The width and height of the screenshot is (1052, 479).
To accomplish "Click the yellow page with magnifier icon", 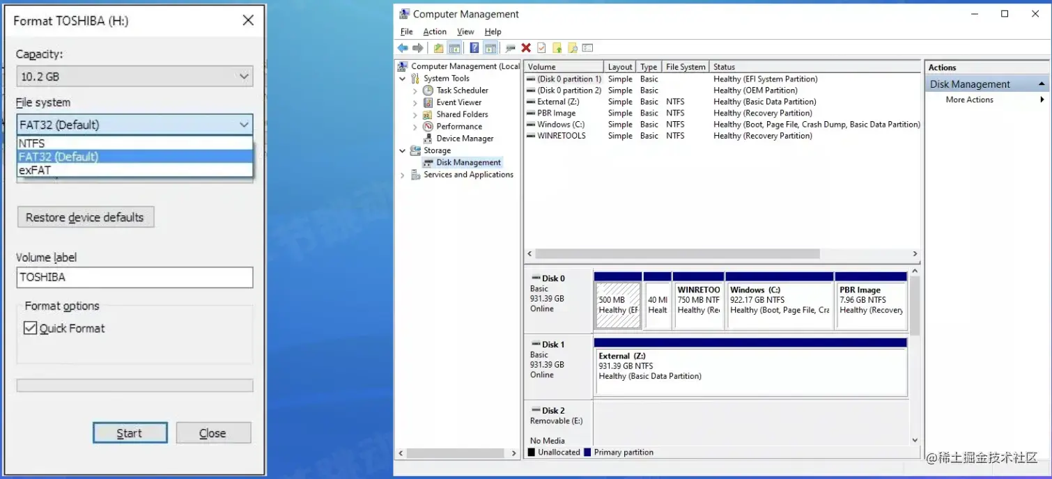I will [573, 48].
